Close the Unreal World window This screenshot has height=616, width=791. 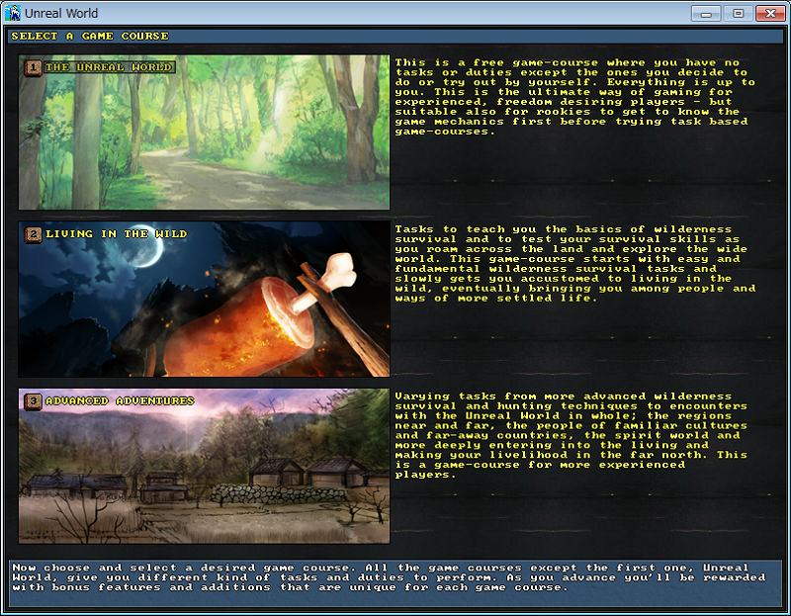[770, 14]
